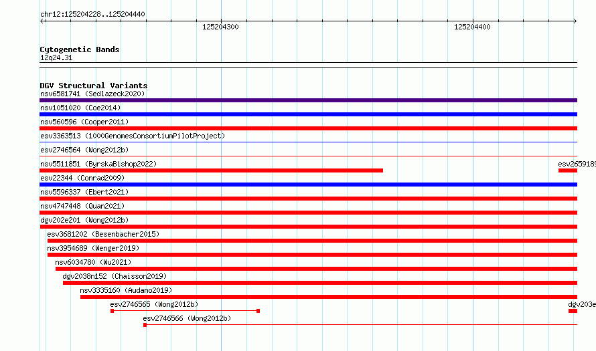This screenshot has width=596, height=351.
Task: Open dgv2038n152 (Chaisson2019) variant label
Action: [115, 276]
